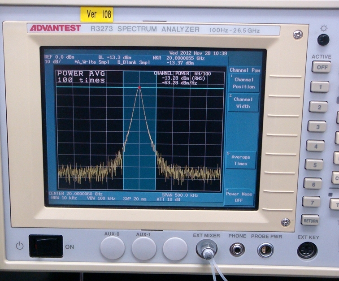Select the Channel Position softkey menu item
This screenshot has width=339, height=281.
pyautogui.click(x=244, y=83)
